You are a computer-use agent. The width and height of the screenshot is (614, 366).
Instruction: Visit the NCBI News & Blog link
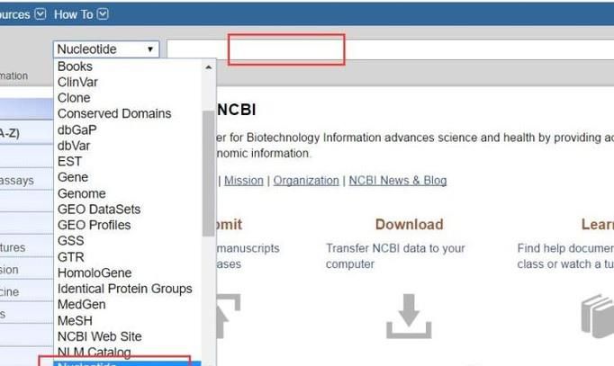pos(397,180)
